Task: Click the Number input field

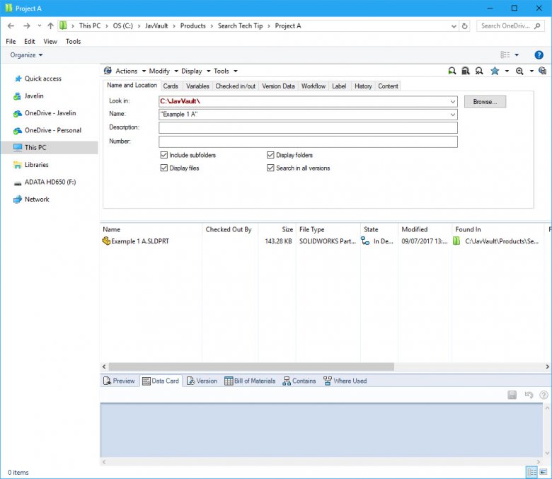Action: tap(308, 142)
